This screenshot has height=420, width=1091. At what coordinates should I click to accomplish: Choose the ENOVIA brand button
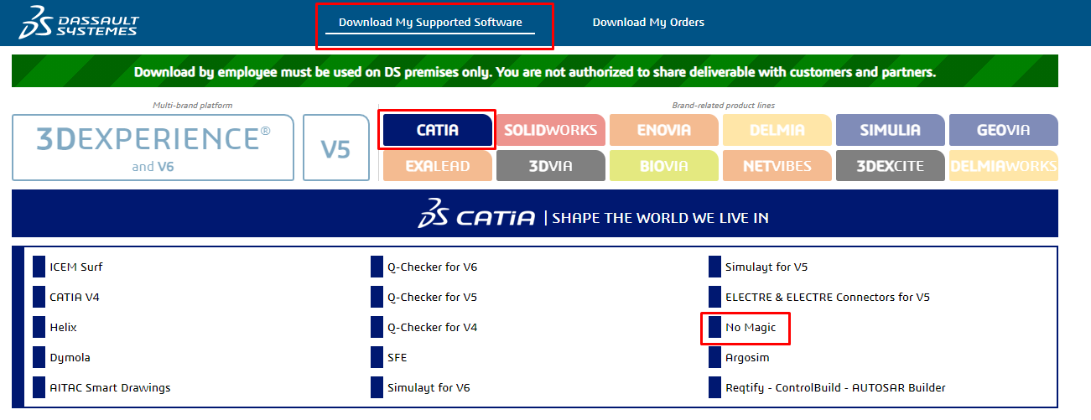664,130
